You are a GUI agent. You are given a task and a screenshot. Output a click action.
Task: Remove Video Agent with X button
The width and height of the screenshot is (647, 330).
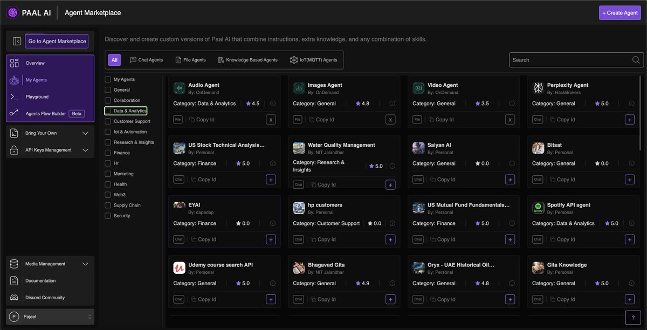coord(510,120)
